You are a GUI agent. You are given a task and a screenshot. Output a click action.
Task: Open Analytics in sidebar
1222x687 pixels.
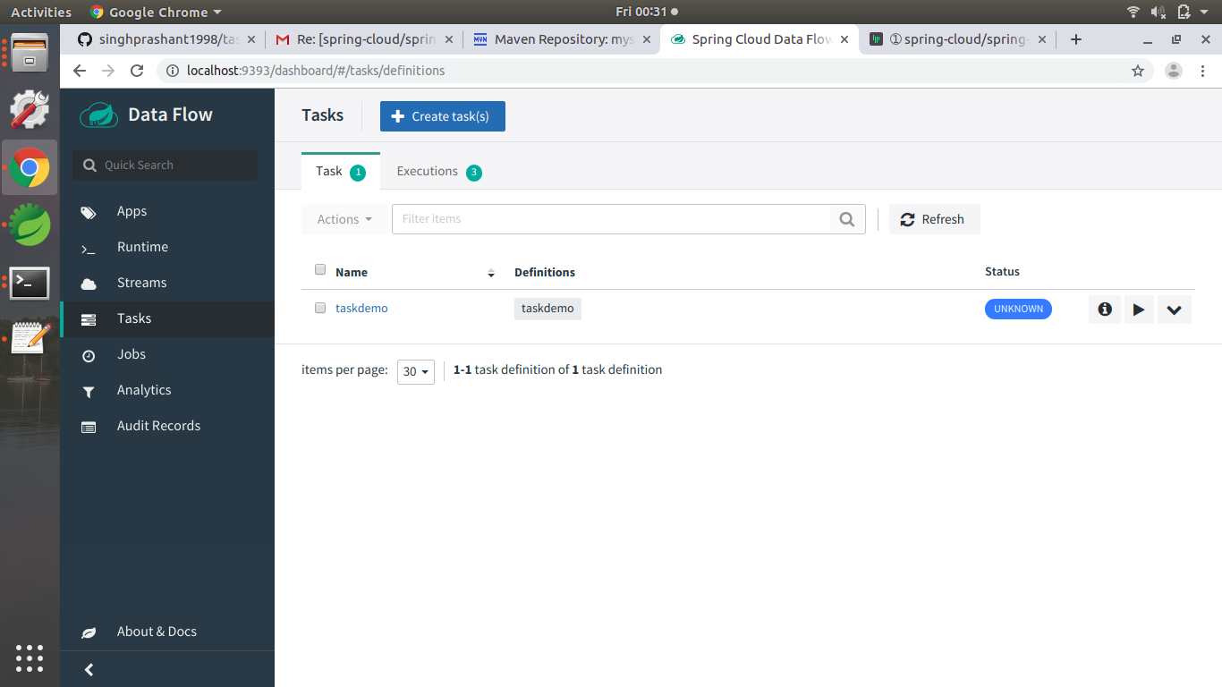click(143, 390)
